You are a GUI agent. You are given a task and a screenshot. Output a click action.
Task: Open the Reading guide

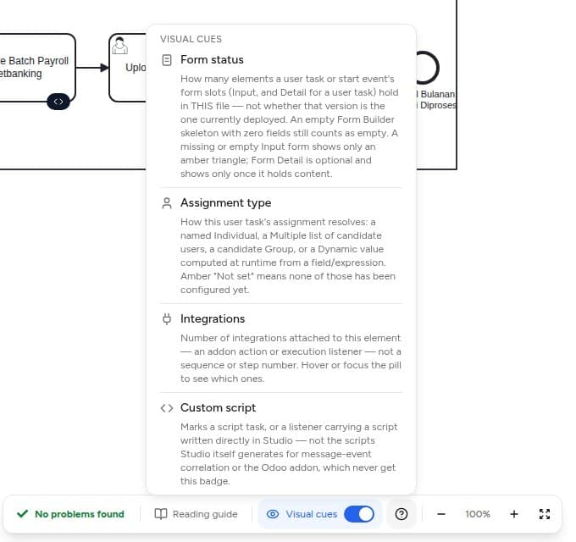pyautogui.click(x=197, y=514)
